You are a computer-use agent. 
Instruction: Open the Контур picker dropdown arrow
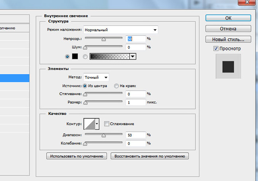[97, 124]
